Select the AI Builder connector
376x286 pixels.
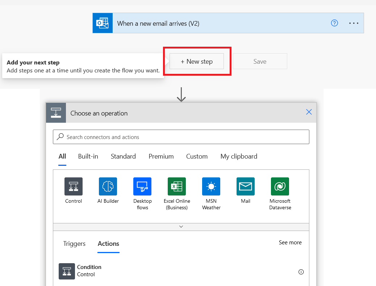(108, 186)
